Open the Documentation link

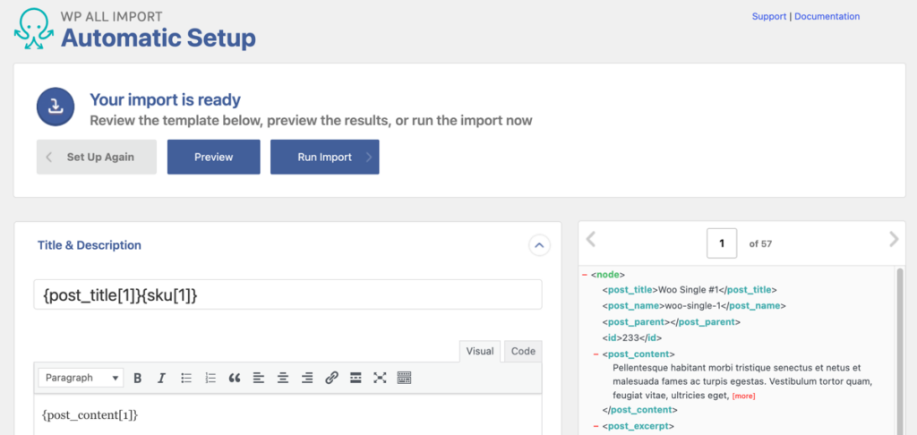click(827, 16)
